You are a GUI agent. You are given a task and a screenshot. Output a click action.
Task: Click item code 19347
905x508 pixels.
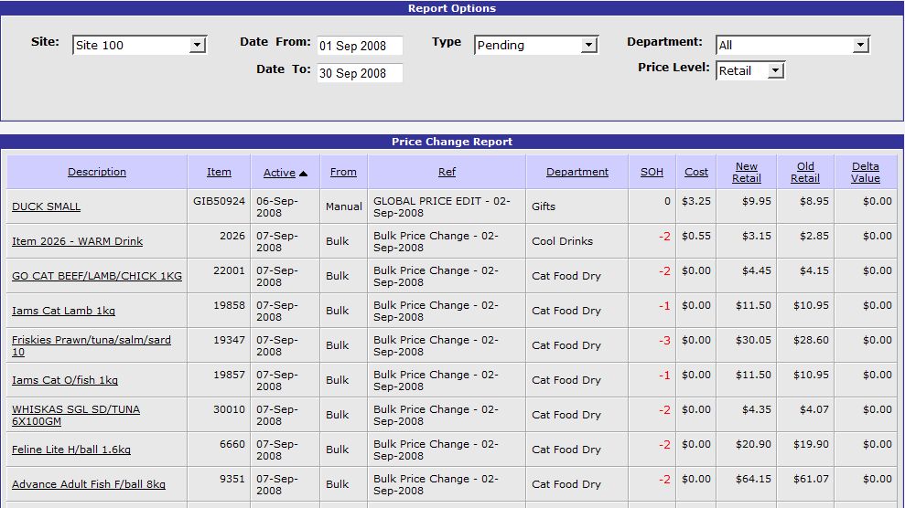[x=229, y=340]
